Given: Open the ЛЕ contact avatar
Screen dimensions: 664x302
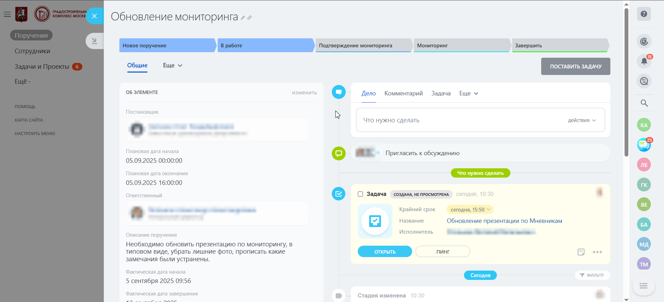Looking at the screenshot, I should pyautogui.click(x=644, y=165).
